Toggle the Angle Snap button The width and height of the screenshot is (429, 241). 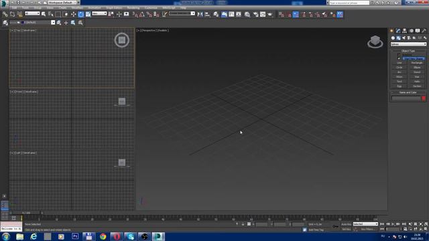click(142, 14)
